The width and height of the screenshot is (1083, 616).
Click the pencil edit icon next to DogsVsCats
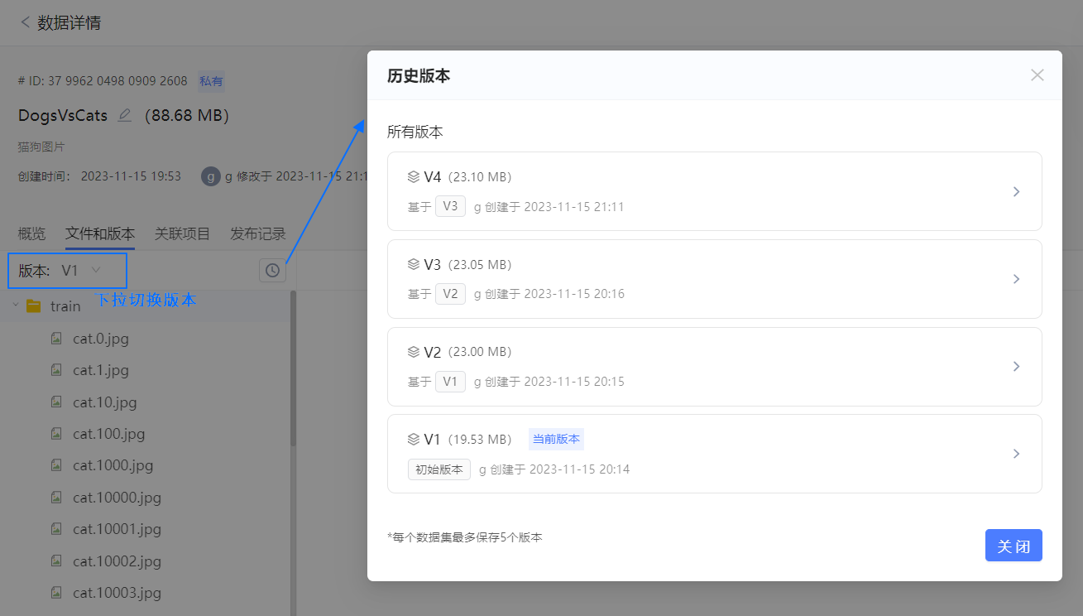point(125,115)
